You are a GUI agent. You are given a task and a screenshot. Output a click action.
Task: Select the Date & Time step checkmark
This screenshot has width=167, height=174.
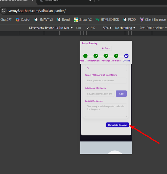pos(85,56)
